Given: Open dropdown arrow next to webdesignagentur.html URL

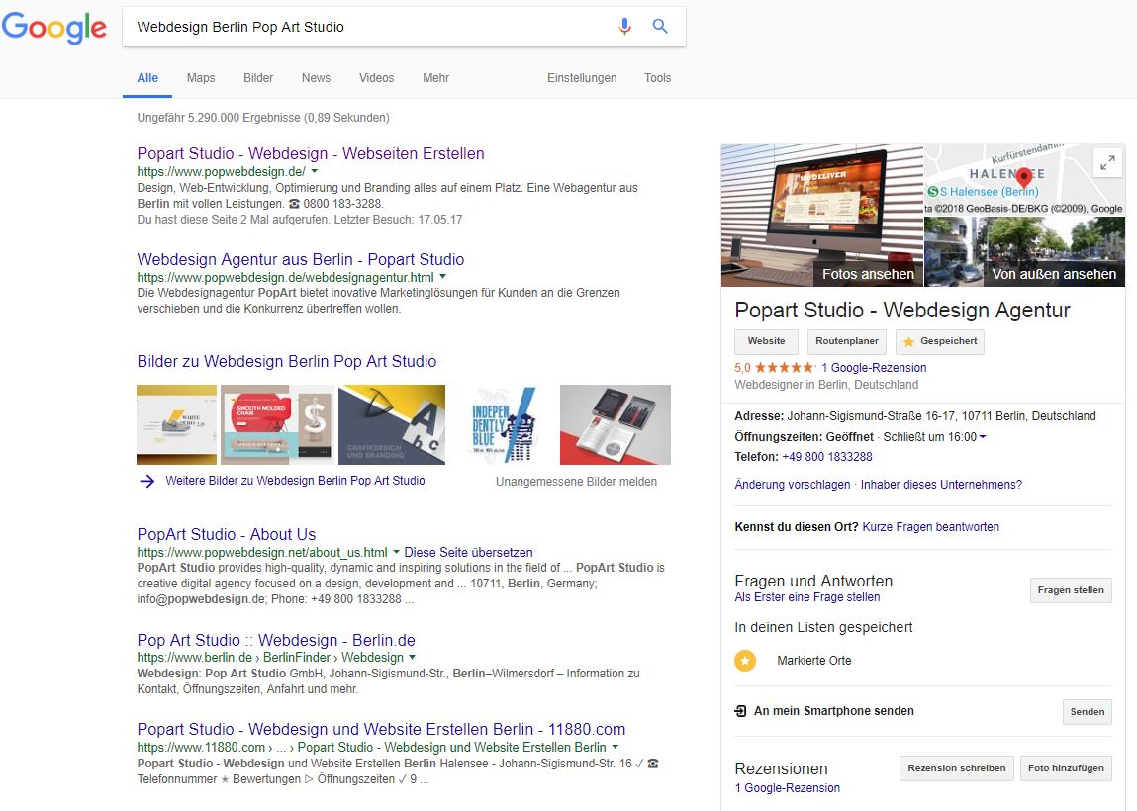Looking at the screenshot, I should [442, 277].
